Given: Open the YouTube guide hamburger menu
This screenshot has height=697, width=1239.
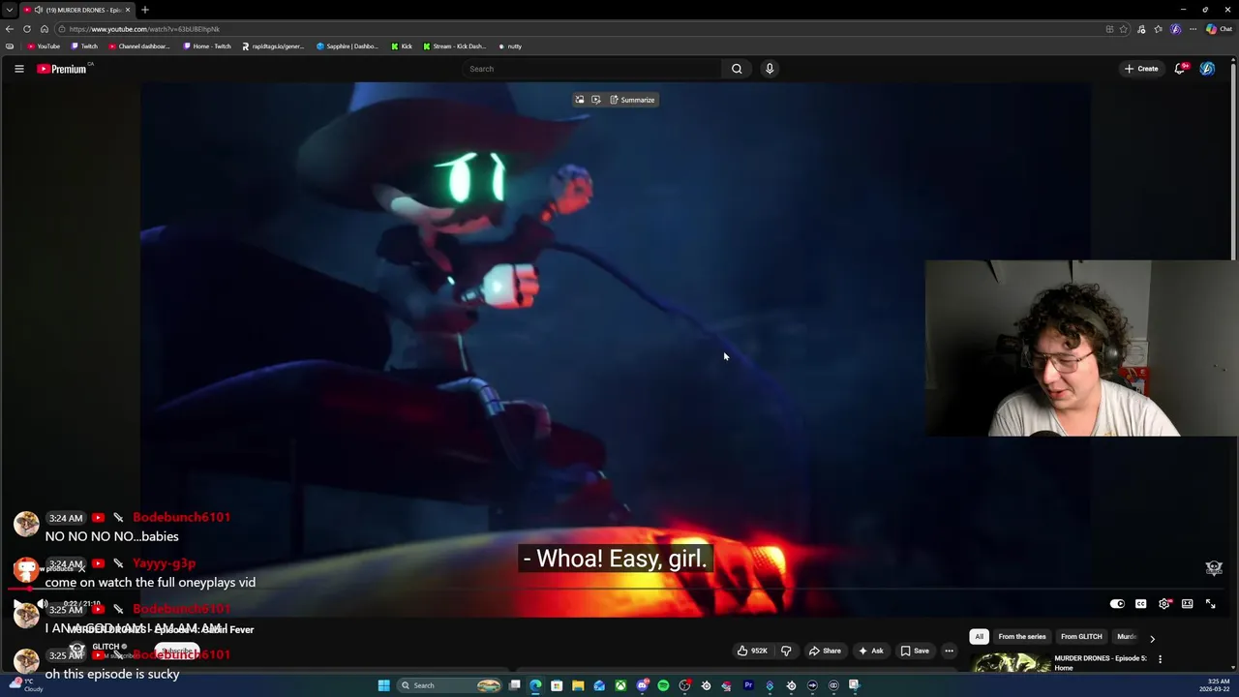Looking at the screenshot, I should (x=18, y=69).
